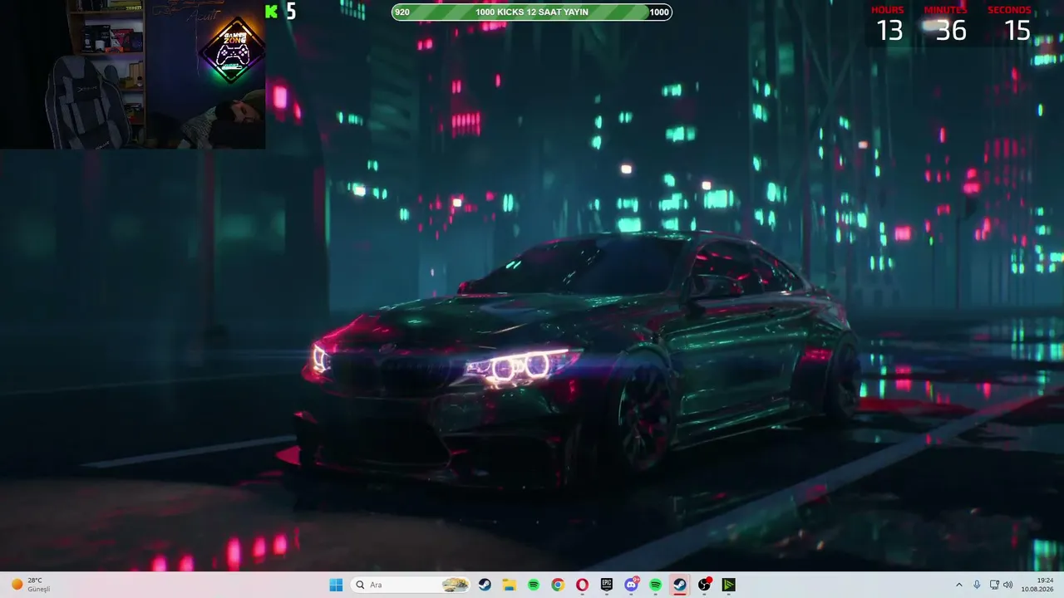Click the stream timer hours value 13
Screen dimensions: 1064x598
pos(889,31)
